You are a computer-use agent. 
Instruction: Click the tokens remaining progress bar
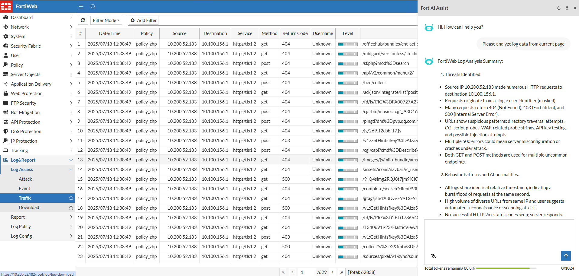pos(506,268)
